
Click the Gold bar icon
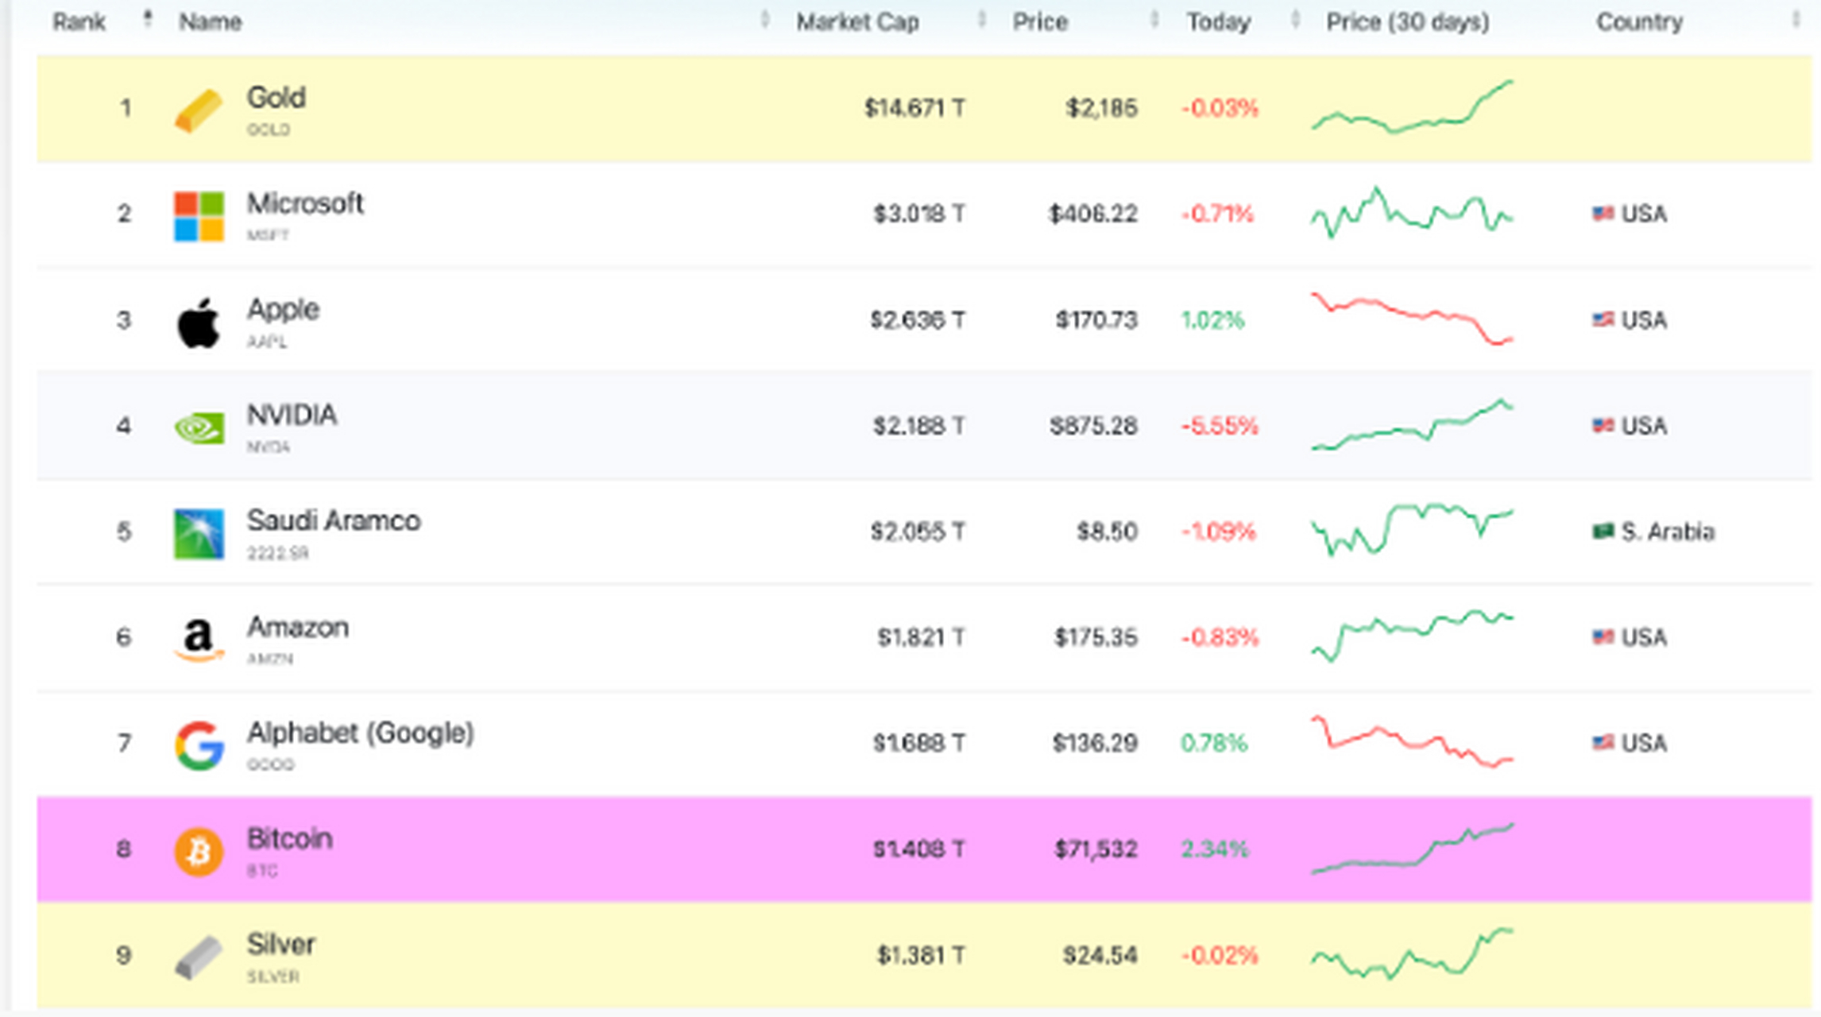[199, 111]
